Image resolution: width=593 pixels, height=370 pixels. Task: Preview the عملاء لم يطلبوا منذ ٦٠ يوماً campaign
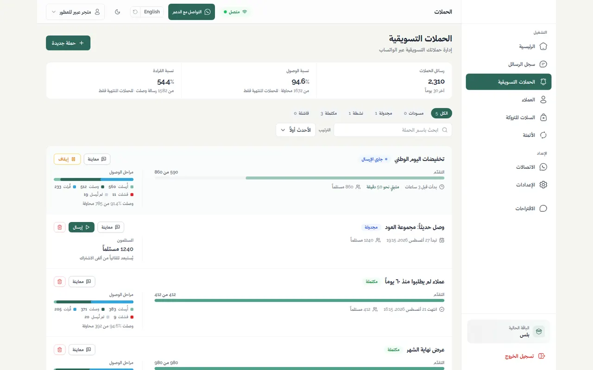tap(82, 281)
